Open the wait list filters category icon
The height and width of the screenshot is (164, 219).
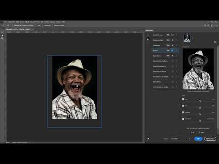pyautogui.click(x=148, y=43)
